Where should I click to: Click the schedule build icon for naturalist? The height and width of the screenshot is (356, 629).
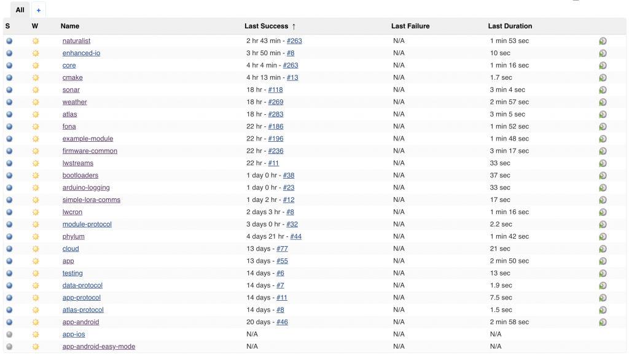point(603,41)
